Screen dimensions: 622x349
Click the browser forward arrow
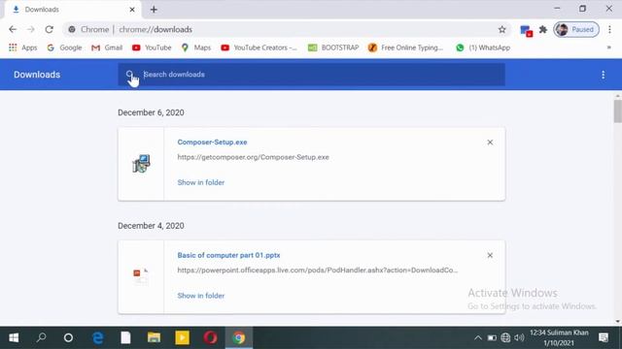pos(31,29)
